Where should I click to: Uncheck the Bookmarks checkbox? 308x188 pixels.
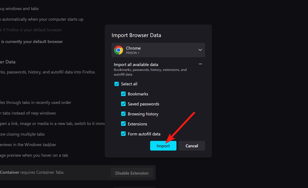point(123,94)
